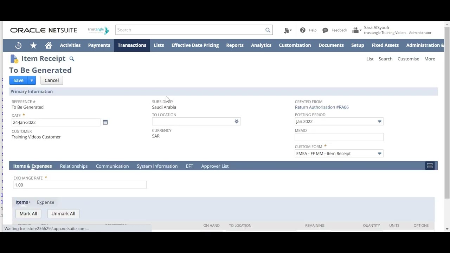The image size is (450, 253).
Task: Click the Help question mark icon
Action: (303, 30)
